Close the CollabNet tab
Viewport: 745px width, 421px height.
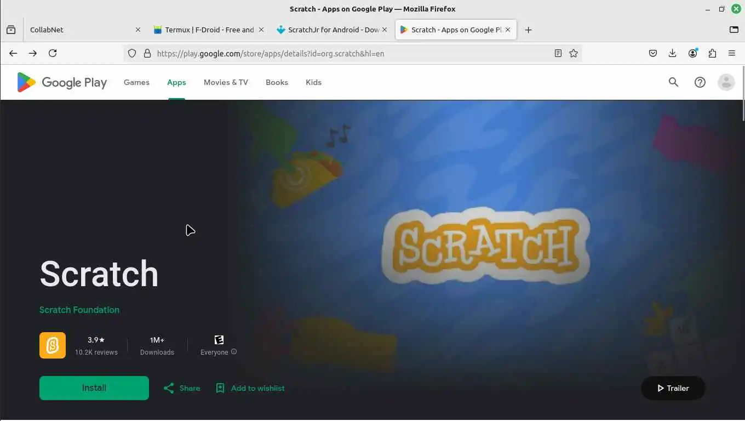pyautogui.click(x=137, y=30)
